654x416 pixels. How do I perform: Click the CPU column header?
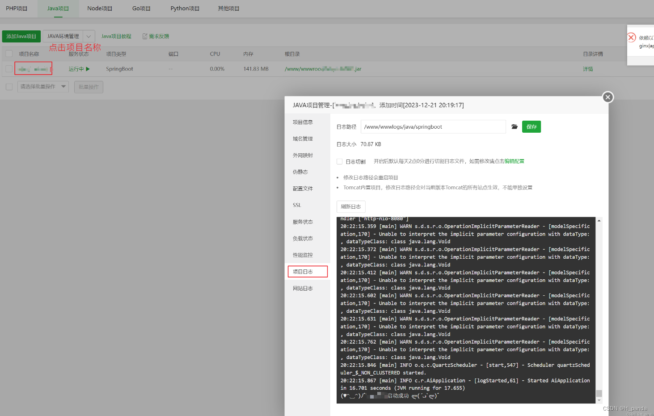pyautogui.click(x=215, y=54)
